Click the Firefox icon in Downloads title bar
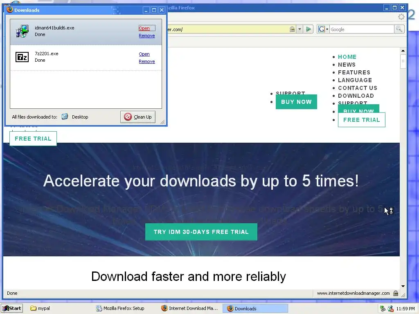419x314 pixels. pos(10,10)
